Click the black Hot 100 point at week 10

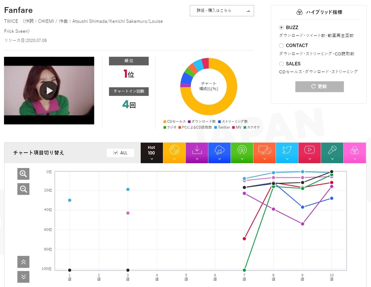332,172
